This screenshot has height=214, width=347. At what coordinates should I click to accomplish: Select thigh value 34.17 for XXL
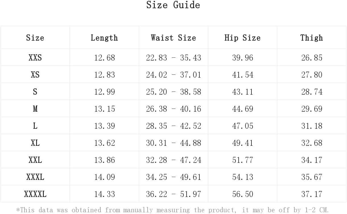point(312,160)
